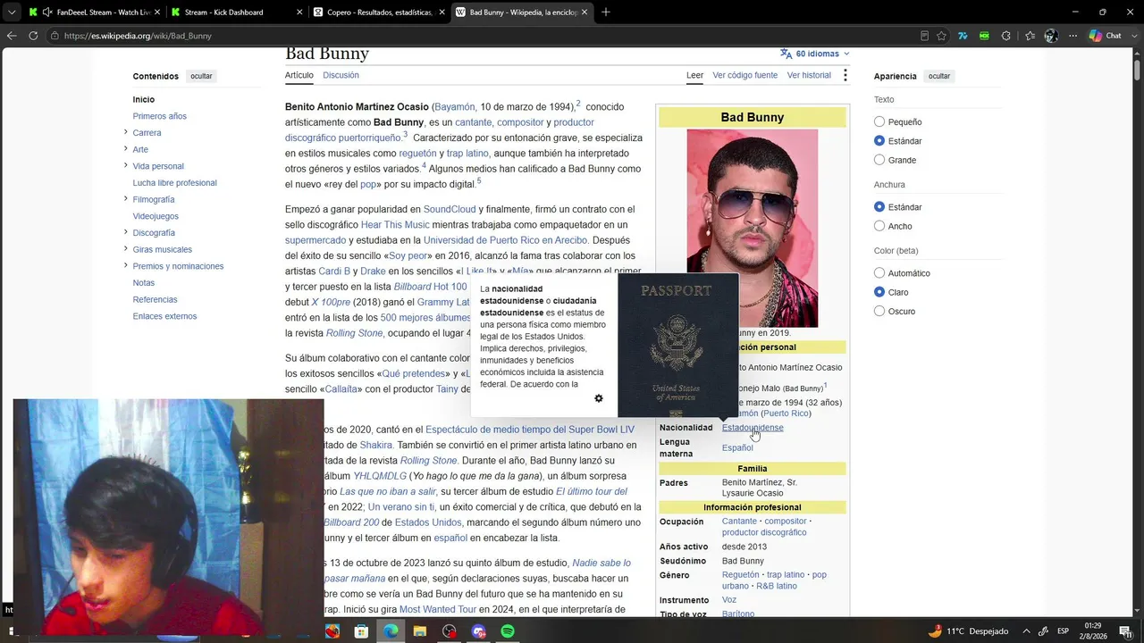Select the Leer view tab
The image size is (1144, 643).
click(x=694, y=75)
